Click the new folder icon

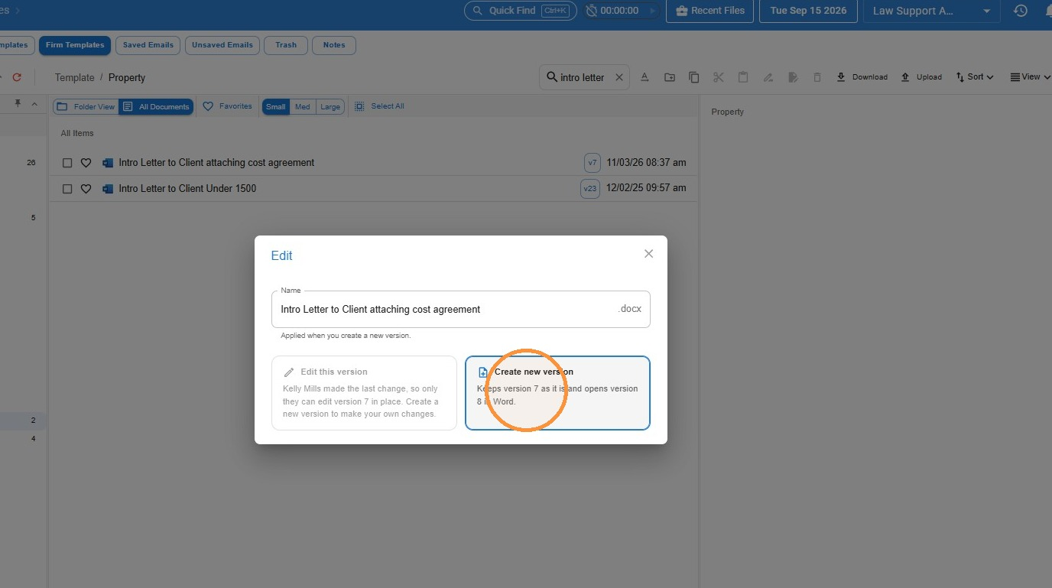pos(669,77)
